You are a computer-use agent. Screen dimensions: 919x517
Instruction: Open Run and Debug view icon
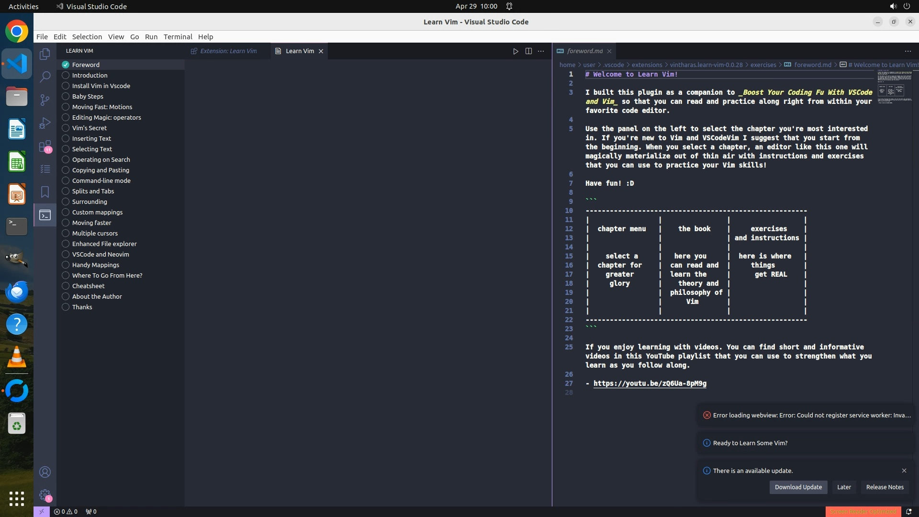click(45, 123)
